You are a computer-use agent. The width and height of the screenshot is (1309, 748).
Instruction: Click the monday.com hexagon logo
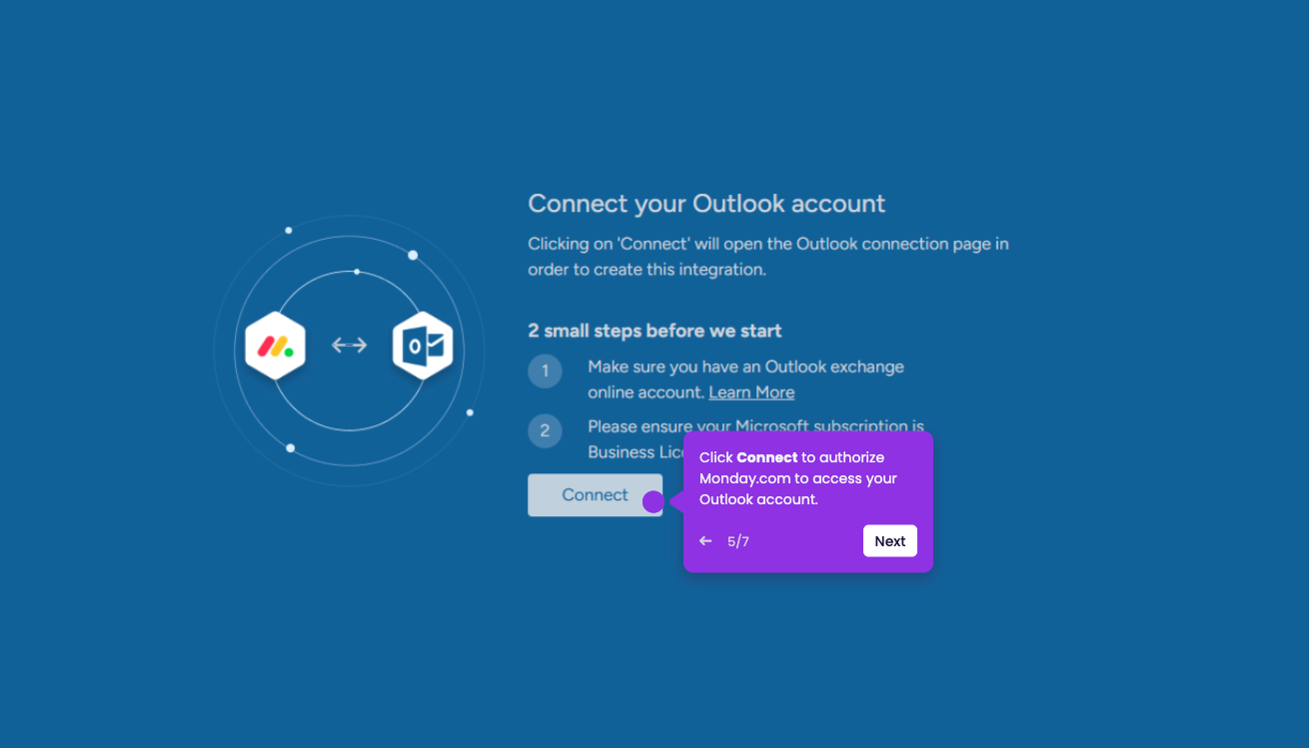[x=275, y=346]
